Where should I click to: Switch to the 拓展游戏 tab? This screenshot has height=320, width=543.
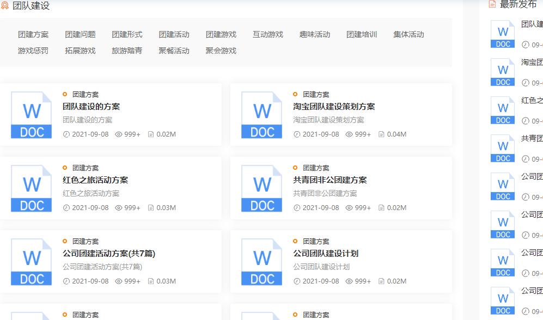80,51
